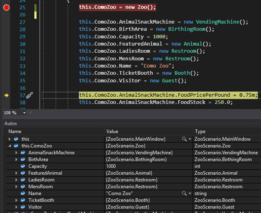Open visualizer dropdown arrow for MainWindow value
The height and width of the screenshot is (213, 261).
[x=189, y=139]
